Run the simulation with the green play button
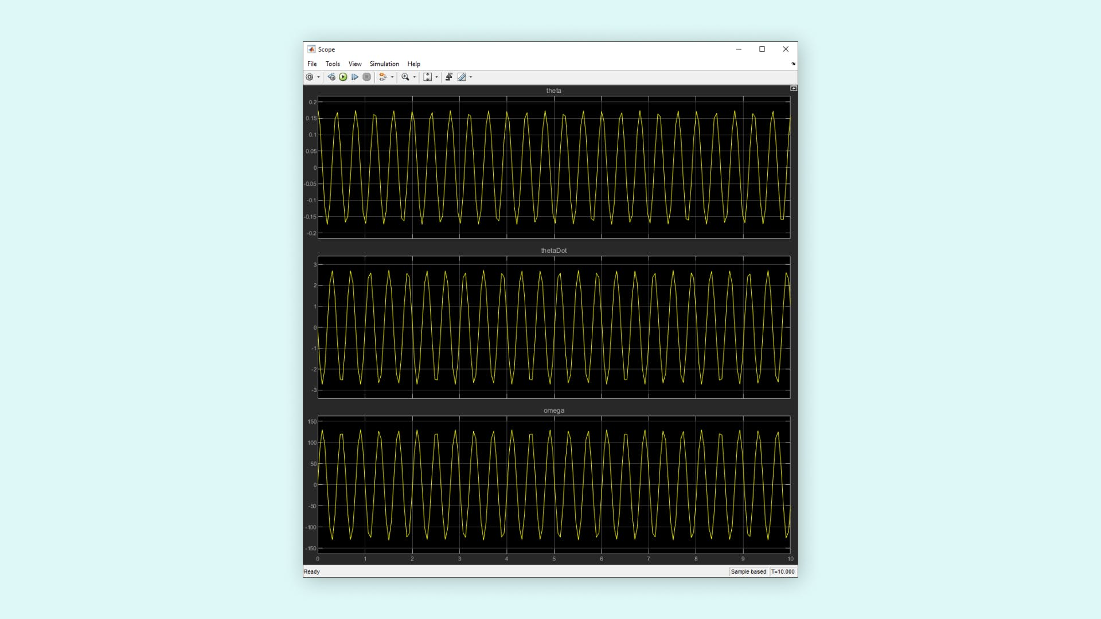 [x=343, y=77]
